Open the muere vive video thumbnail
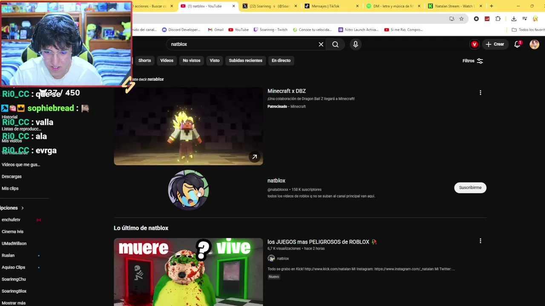This screenshot has width=545, height=306. pyautogui.click(x=188, y=272)
